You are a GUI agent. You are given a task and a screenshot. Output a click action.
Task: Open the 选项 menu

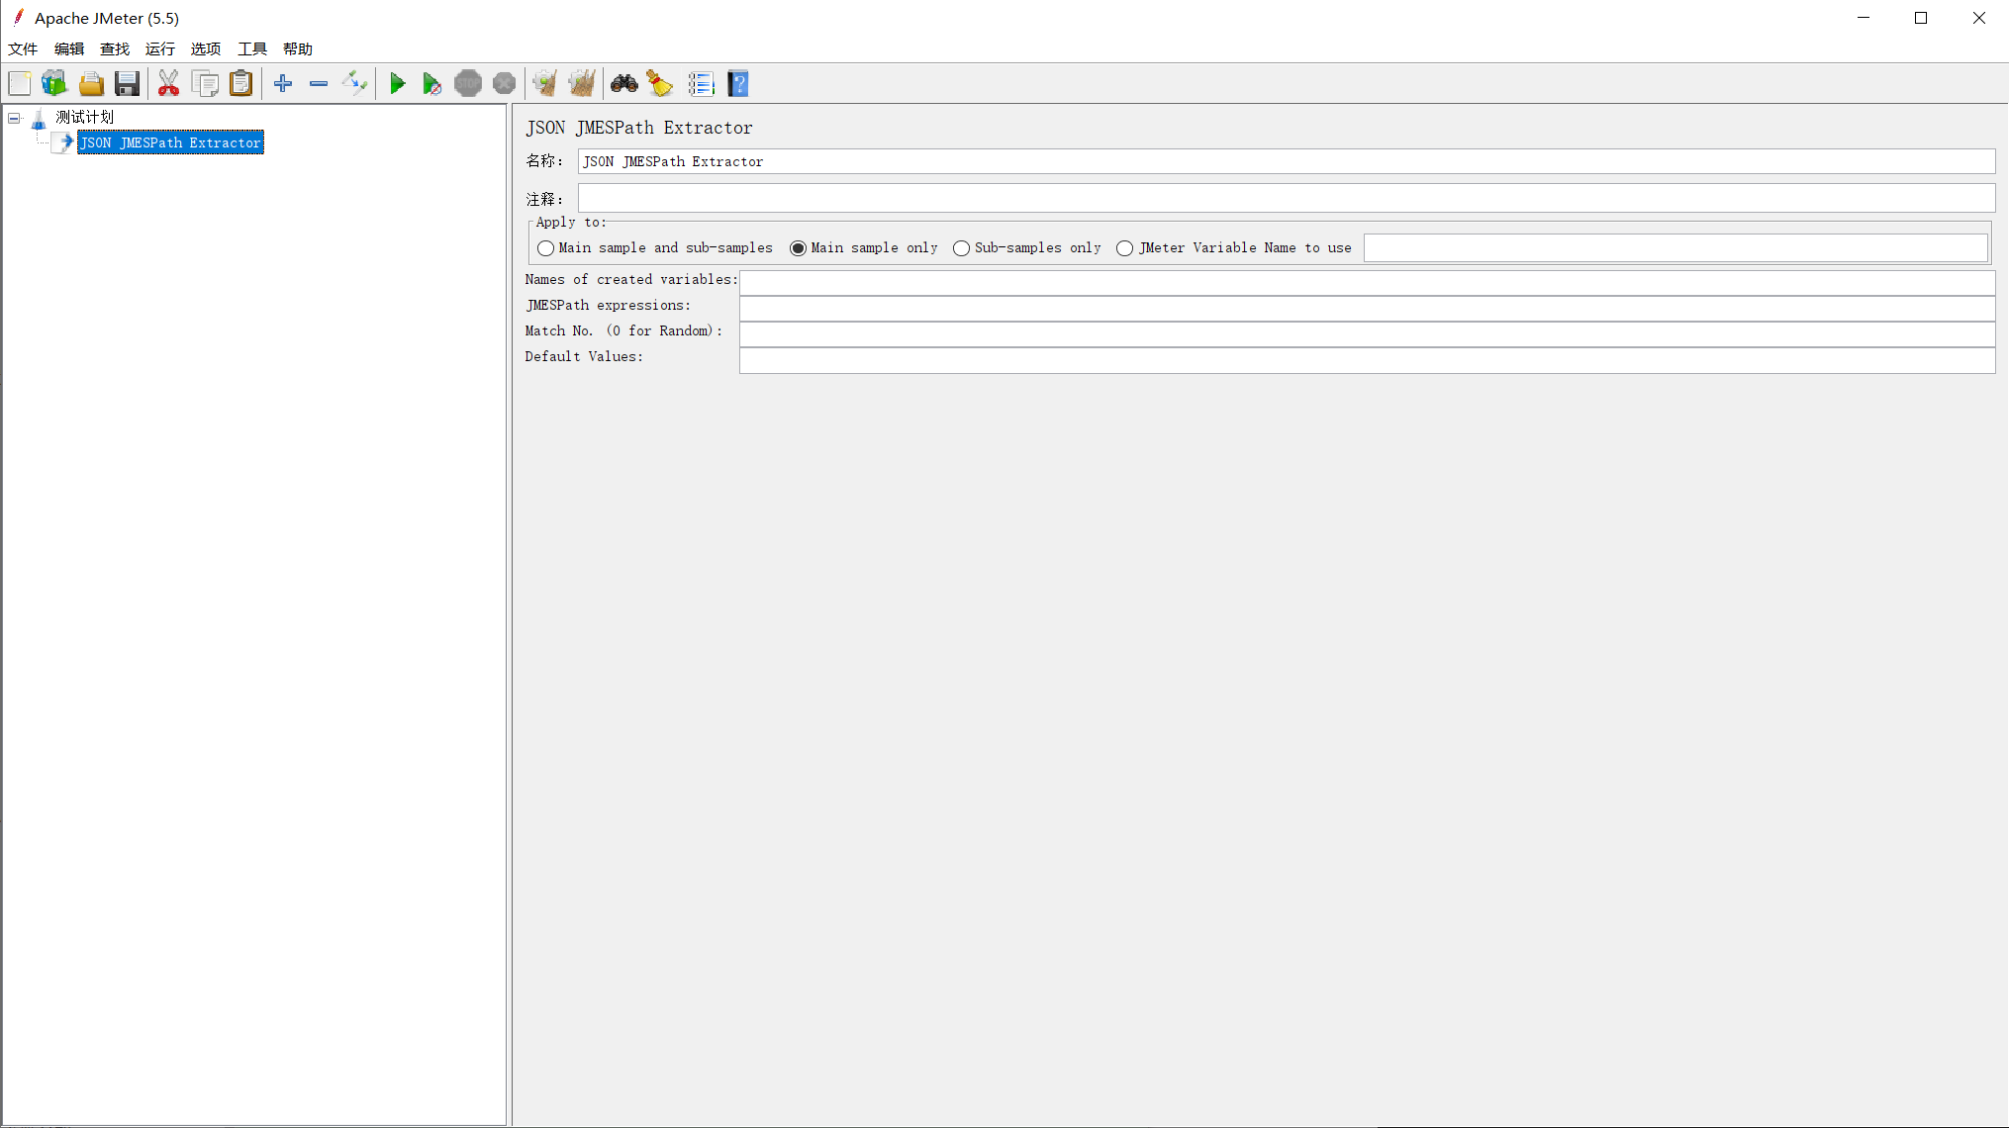point(206,48)
